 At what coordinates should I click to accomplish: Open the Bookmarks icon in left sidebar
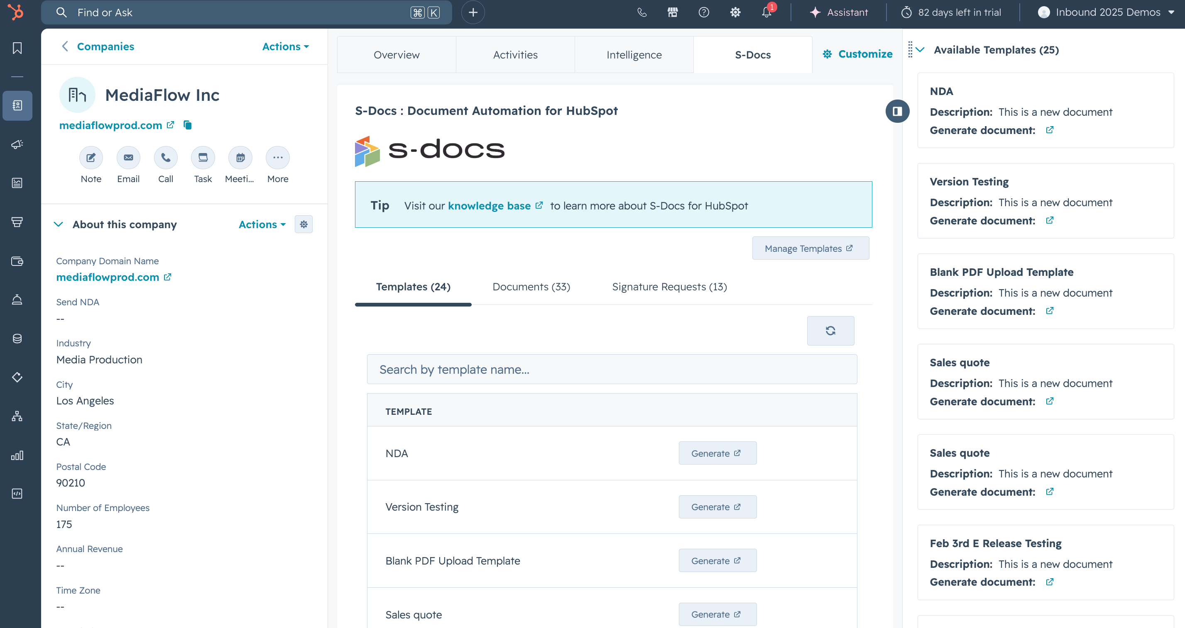[x=17, y=48]
